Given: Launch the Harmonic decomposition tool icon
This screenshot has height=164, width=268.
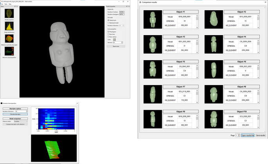Looking at the screenshot, I should pos(9,51).
